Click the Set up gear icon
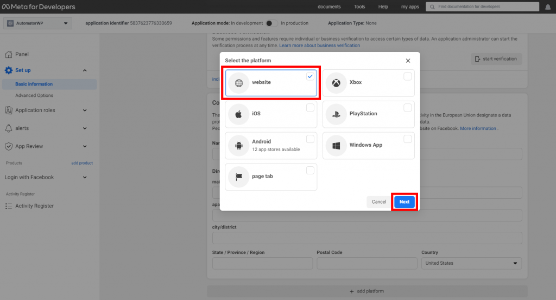This screenshot has width=556, height=300. (9, 70)
